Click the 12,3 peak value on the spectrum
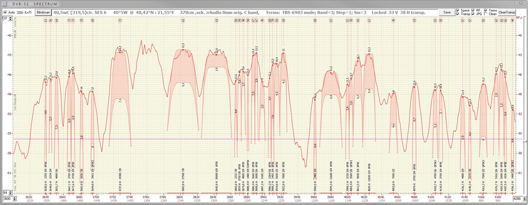528x205 pixels. click(x=183, y=45)
